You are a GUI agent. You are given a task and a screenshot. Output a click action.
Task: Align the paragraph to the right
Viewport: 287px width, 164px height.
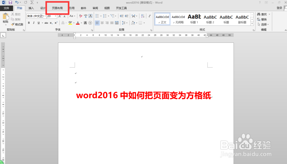(107, 23)
